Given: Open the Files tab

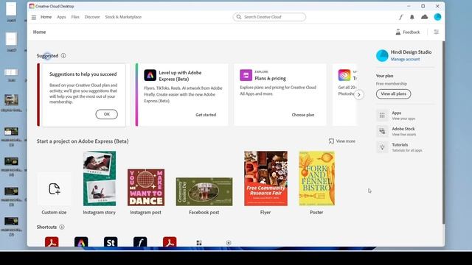Looking at the screenshot, I should point(75,17).
